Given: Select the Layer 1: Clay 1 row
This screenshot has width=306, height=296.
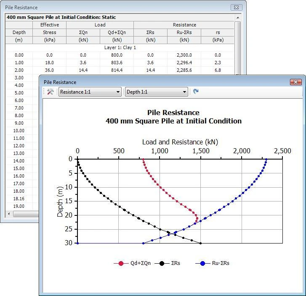Looking at the screenshot, I should 120,47.
